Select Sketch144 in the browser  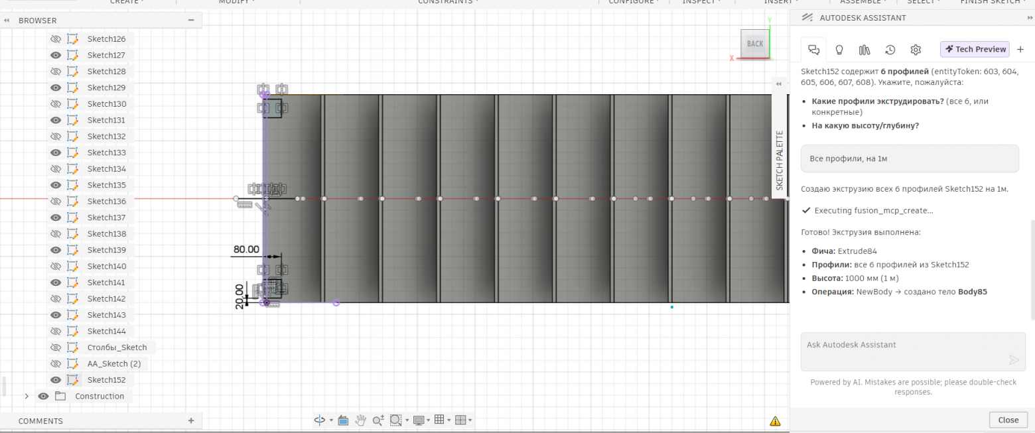[106, 331]
